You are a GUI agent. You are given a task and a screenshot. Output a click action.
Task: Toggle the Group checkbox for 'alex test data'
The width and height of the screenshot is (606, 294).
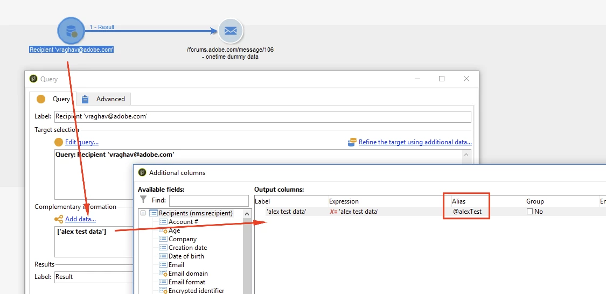(x=530, y=211)
